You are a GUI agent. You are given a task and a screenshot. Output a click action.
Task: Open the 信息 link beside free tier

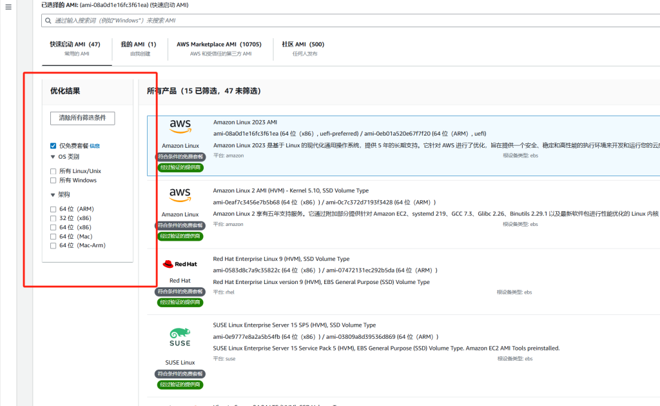(x=95, y=146)
